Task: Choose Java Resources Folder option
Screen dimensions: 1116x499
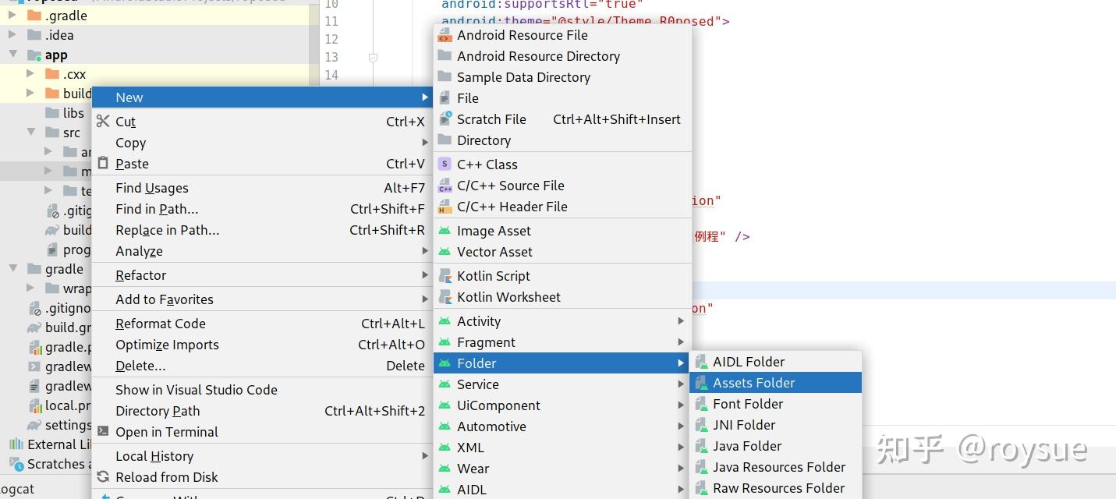Action: click(778, 467)
